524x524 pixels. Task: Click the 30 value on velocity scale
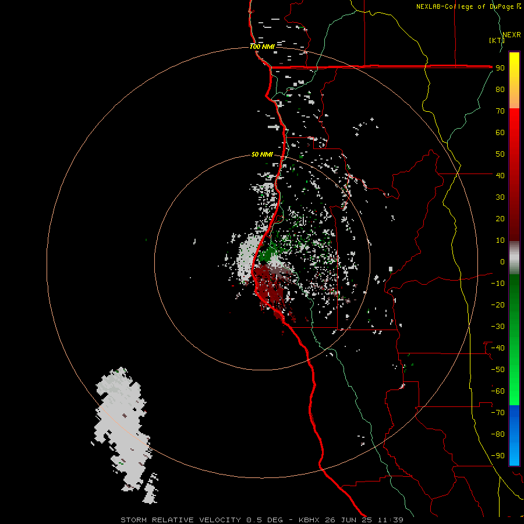point(500,197)
